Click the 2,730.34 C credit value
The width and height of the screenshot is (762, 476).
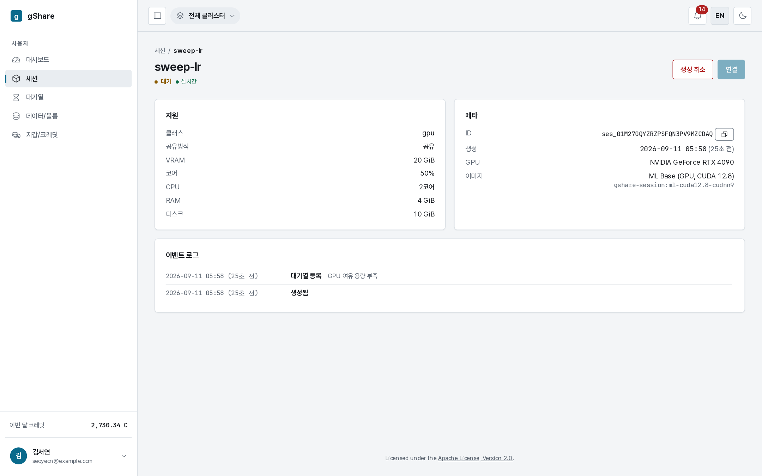(x=109, y=425)
